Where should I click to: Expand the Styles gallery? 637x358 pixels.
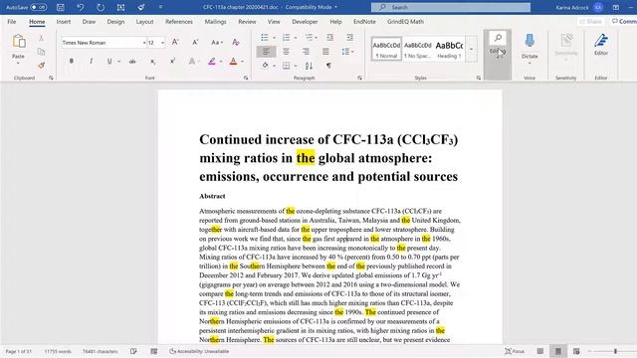click(471, 50)
